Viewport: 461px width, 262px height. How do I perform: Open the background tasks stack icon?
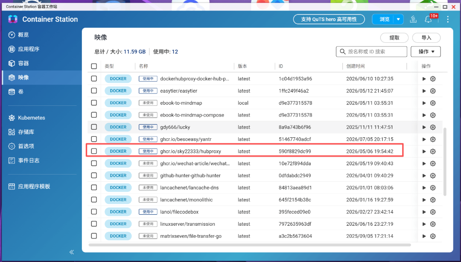413,19
